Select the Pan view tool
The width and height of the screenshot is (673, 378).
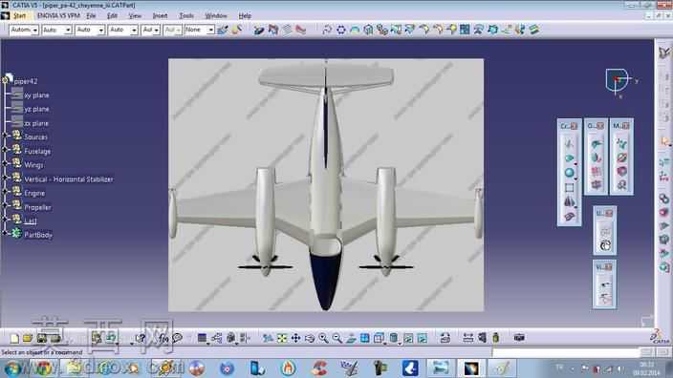[x=295, y=339]
